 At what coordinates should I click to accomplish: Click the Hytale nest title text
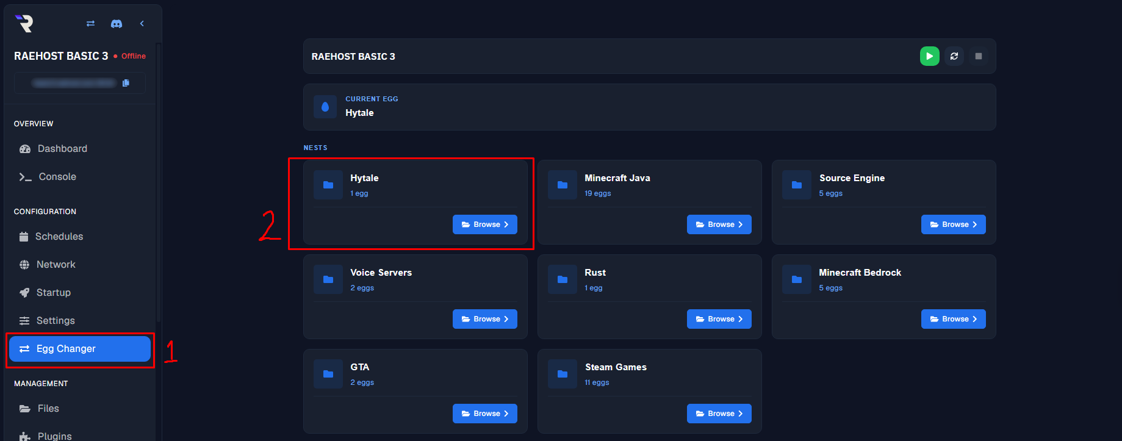pos(364,178)
